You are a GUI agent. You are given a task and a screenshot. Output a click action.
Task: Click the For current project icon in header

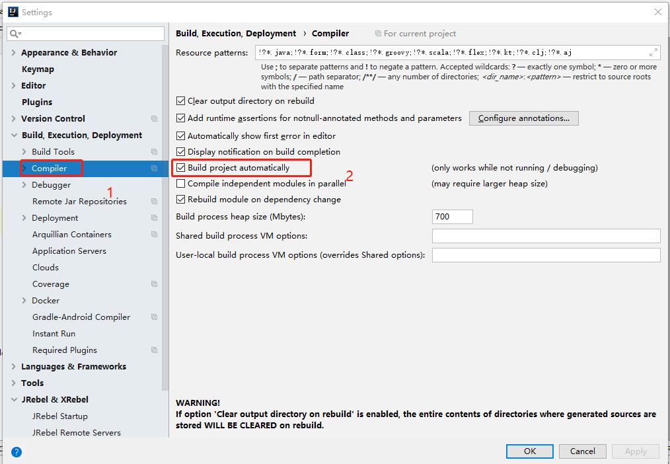[x=378, y=34]
